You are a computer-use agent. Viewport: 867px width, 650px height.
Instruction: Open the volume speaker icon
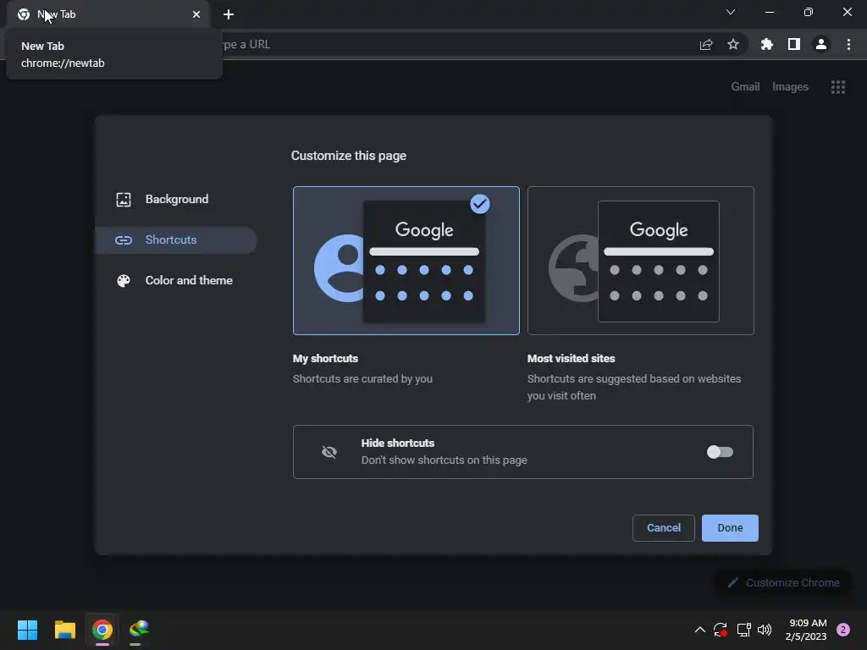[x=765, y=630]
